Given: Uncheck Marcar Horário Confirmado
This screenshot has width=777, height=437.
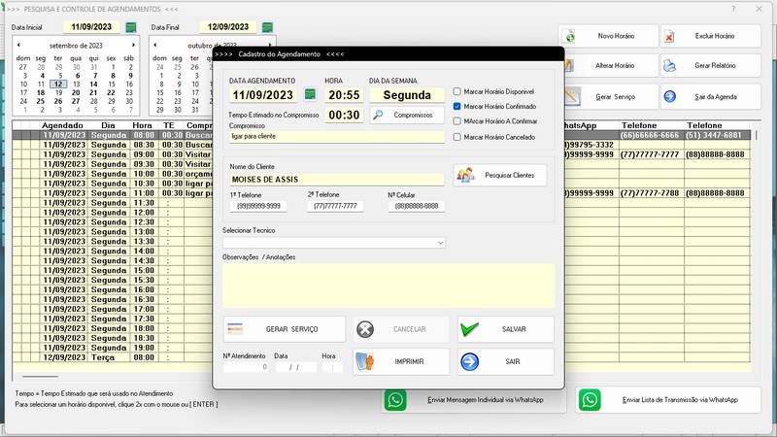Looking at the screenshot, I should (456, 107).
